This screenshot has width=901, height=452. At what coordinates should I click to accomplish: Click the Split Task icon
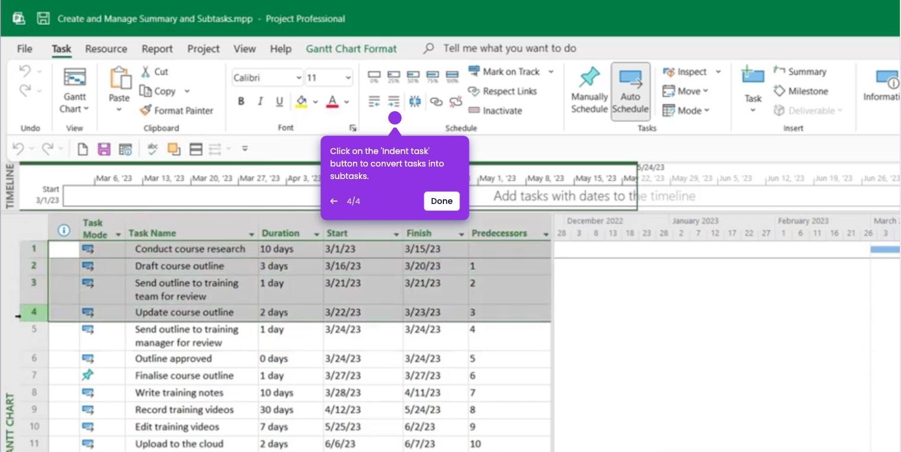tap(415, 101)
